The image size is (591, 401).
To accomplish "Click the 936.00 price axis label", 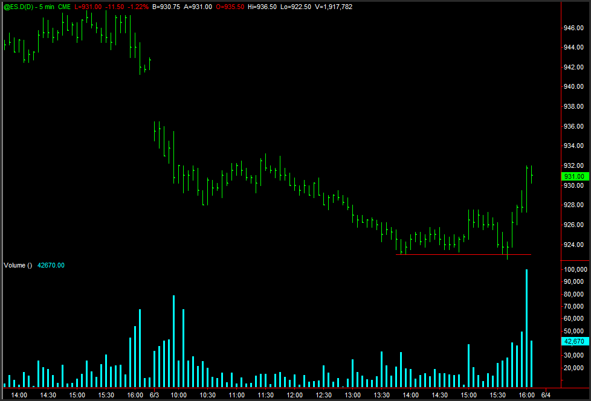I will (573, 126).
